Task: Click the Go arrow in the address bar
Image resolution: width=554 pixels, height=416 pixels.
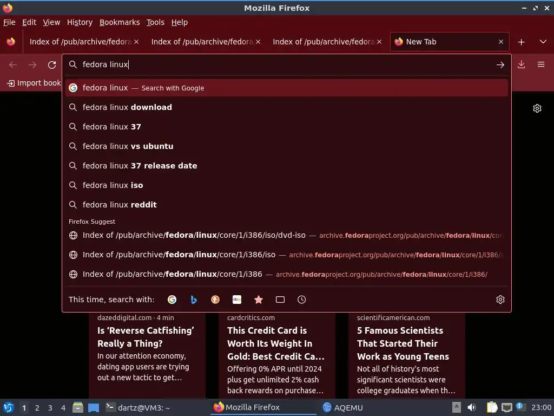Action: click(x=500, y=65)
